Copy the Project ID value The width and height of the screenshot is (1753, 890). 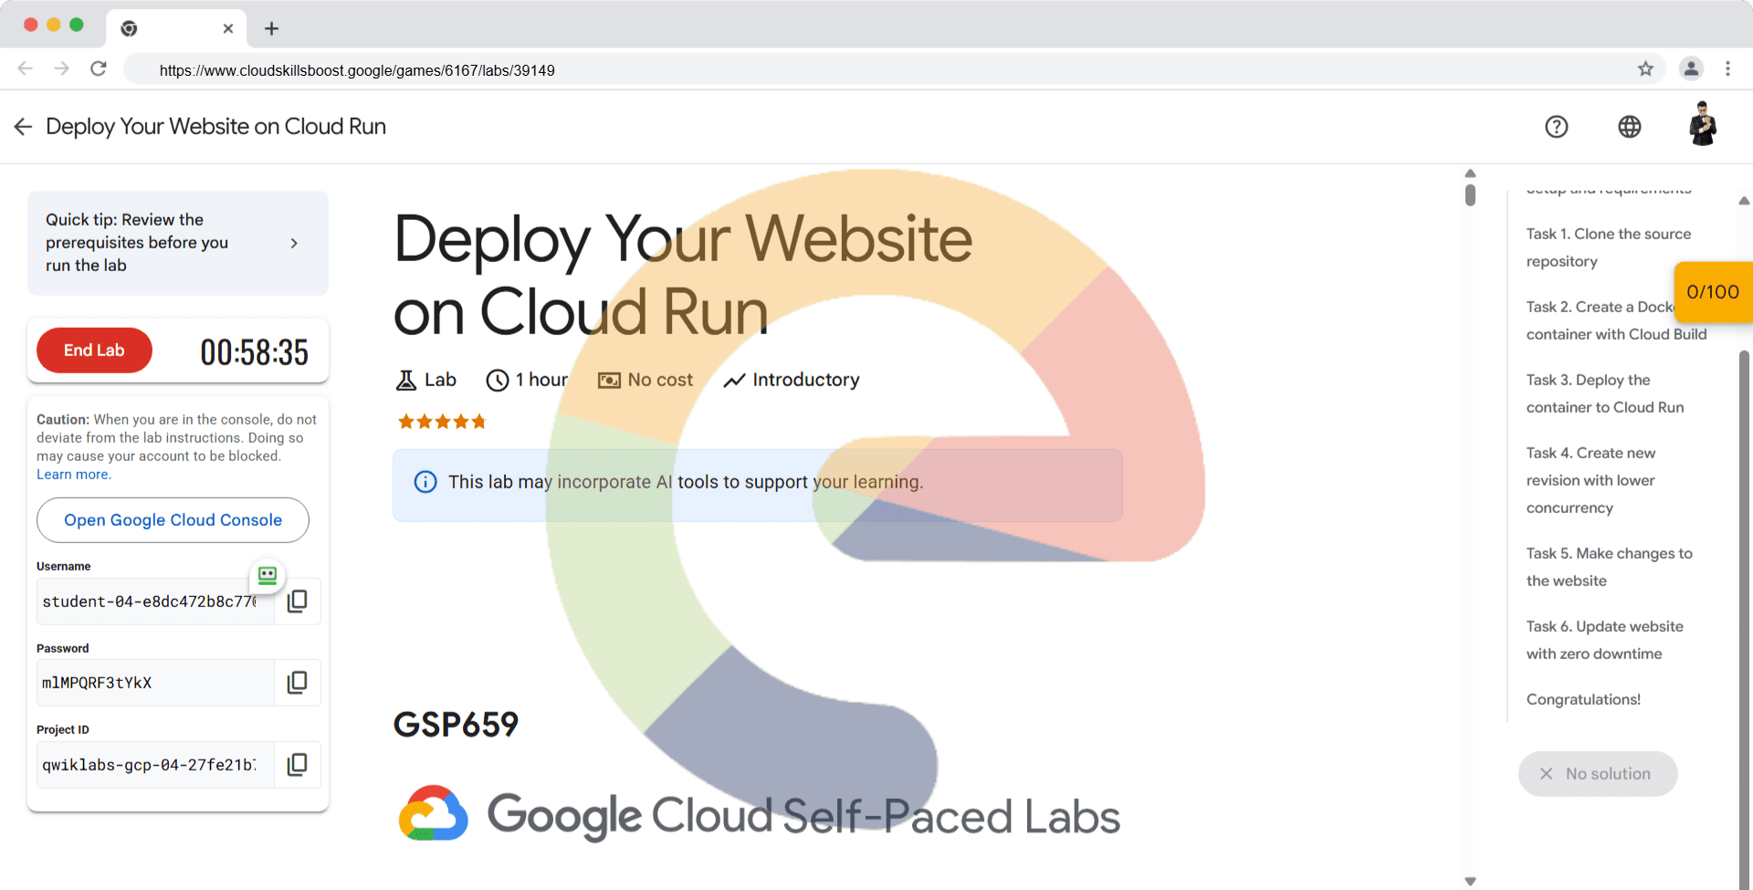click(297, 764)
